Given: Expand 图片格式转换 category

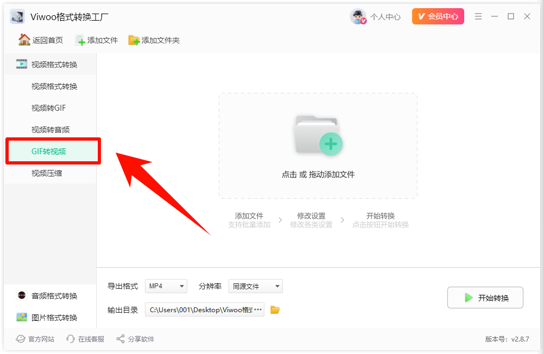Looking at the screenshot, I should (x=50, y=317).
